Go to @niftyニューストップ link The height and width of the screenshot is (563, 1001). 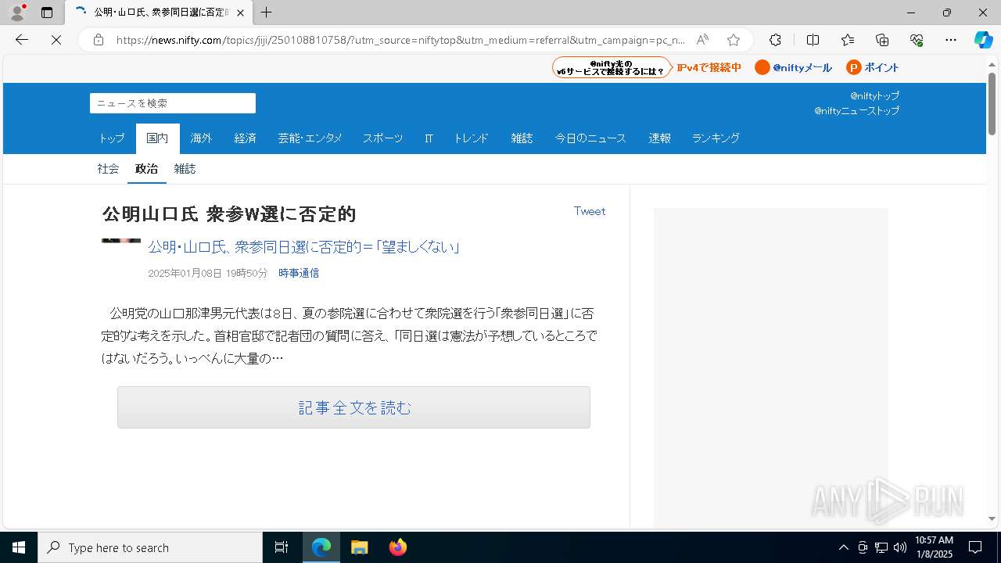click(x=856, y=111)
